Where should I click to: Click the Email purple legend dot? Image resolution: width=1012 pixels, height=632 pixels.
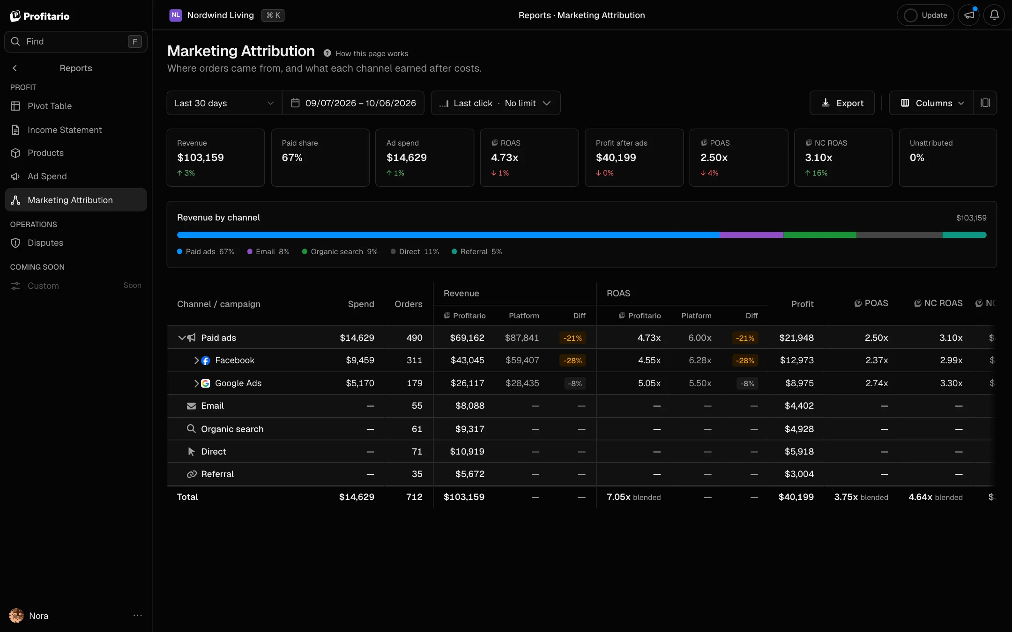(250, 251)
